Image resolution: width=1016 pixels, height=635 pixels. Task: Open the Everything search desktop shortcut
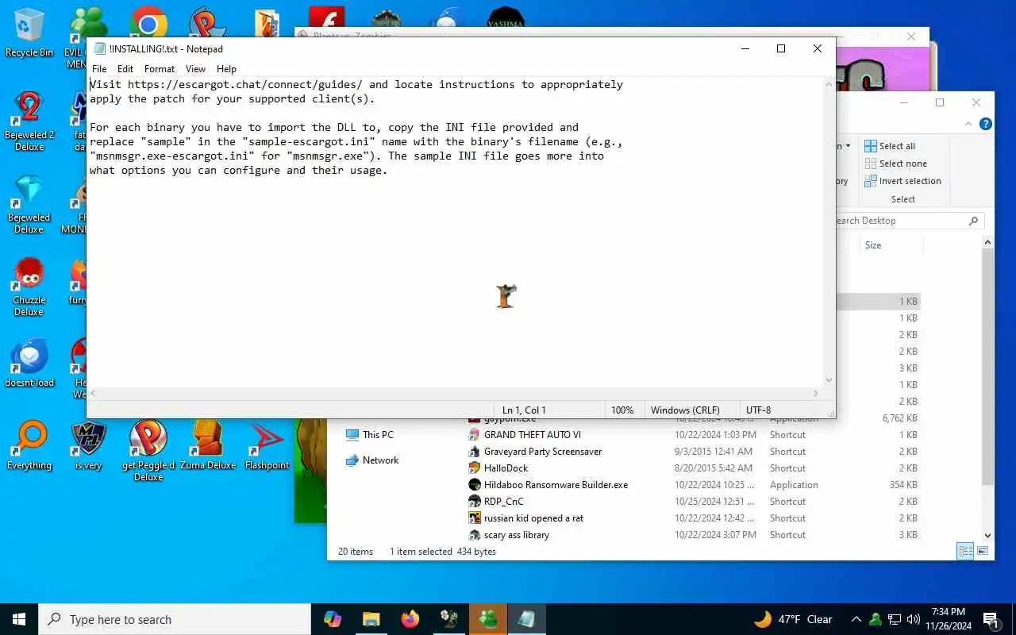[x=29, y=446]
